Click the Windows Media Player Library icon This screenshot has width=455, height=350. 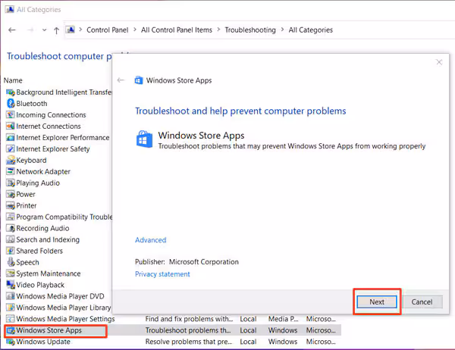(11, 308)
